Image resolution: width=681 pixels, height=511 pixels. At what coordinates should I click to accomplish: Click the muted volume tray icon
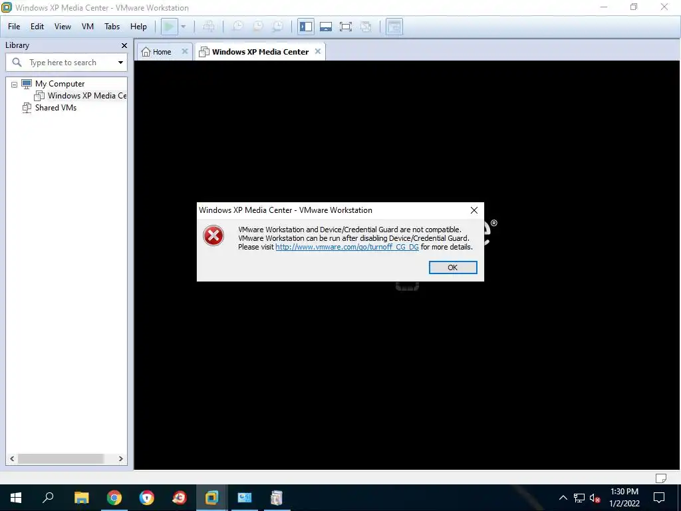click(595, 498)
